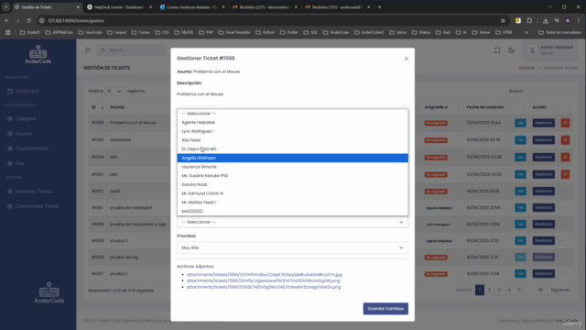Viewport: 586px width, 330px height.
Task: Click Gestionar button for ticket #1057
Action: click(x=543, y=273)
